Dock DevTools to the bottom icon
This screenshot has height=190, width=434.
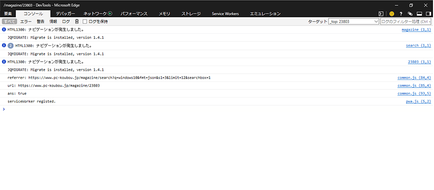pos(420,13)
